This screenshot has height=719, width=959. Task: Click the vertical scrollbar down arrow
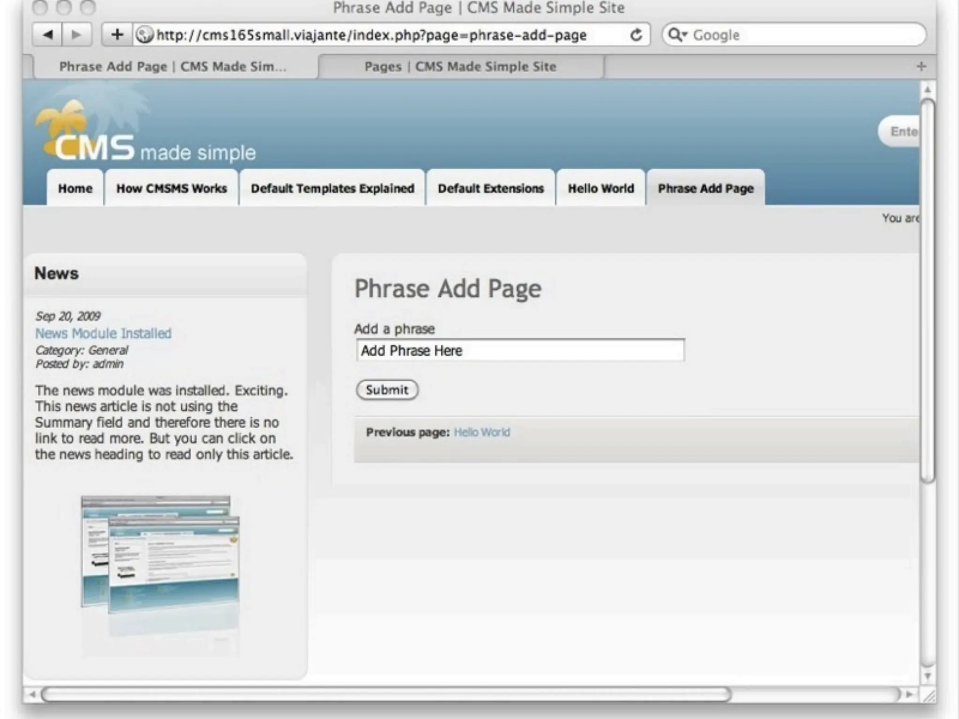pyautogui.click(x=927, y=676)
